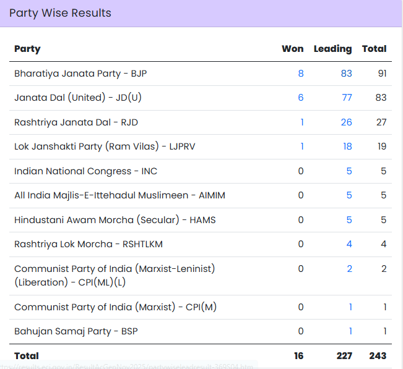
Task: Select Indian National Congress - INC name
Action: pos(85,171)
